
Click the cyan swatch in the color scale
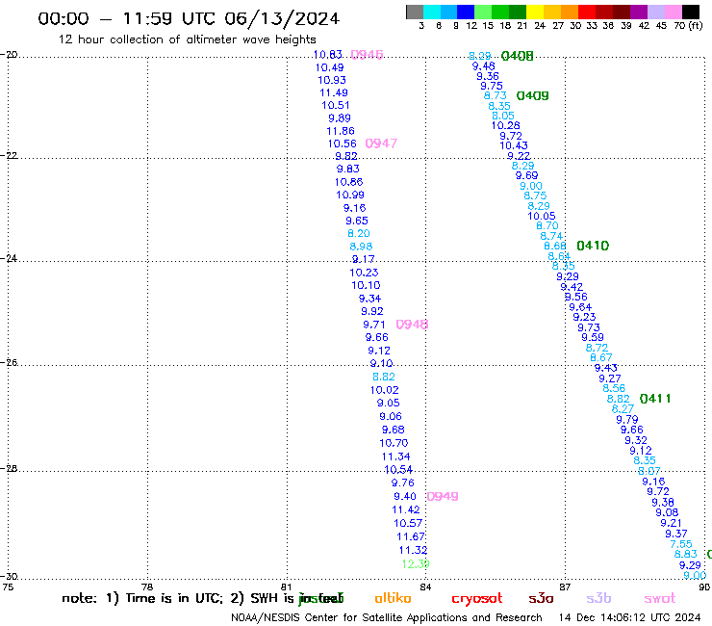[x=432, y=12]
